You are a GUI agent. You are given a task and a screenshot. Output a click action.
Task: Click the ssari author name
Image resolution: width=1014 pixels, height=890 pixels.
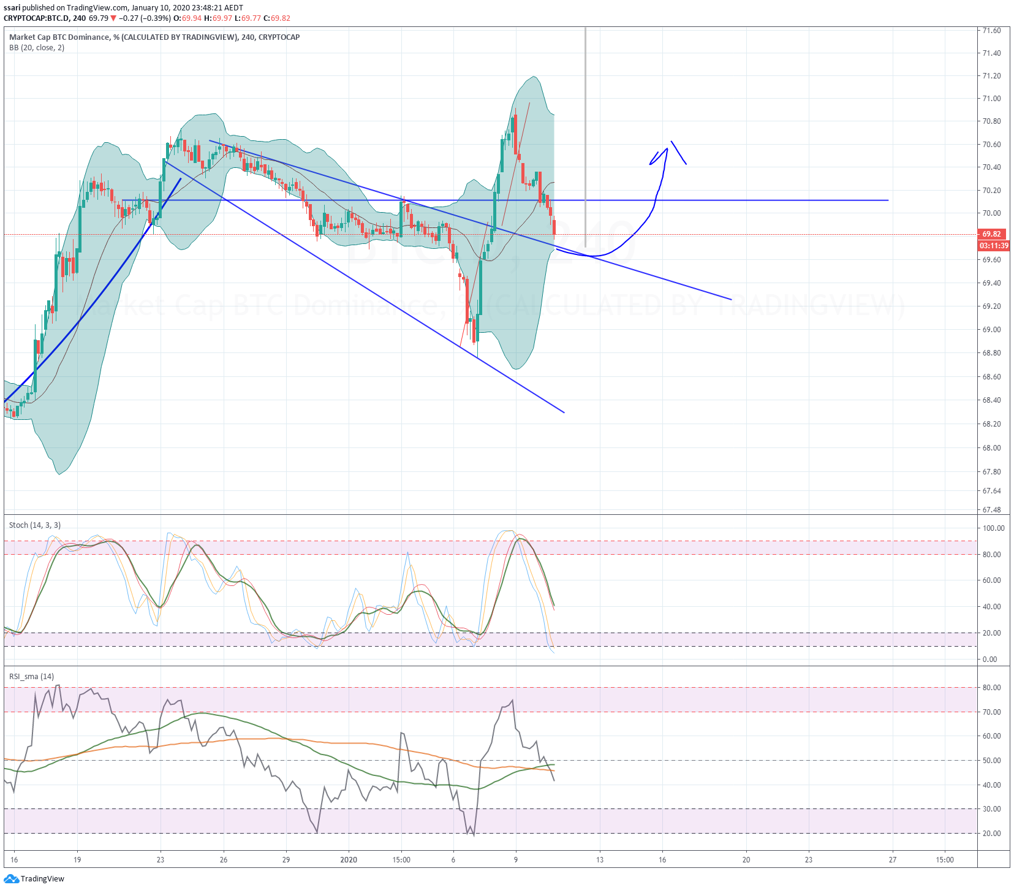(12, 8)
